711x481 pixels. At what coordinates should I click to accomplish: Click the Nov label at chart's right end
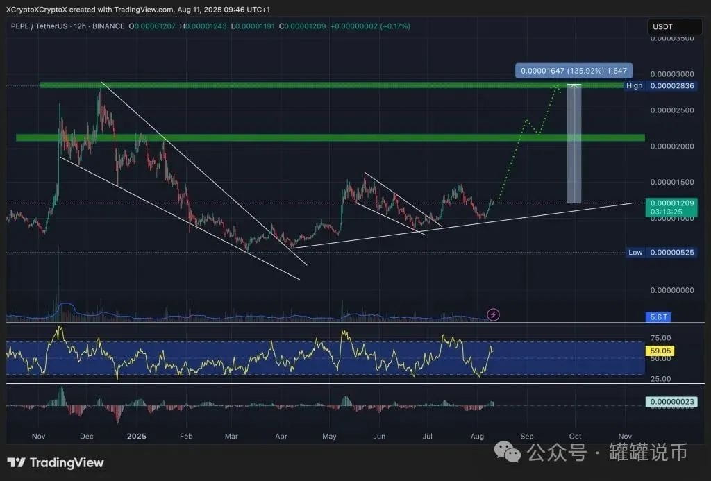[x=625, y=436]
